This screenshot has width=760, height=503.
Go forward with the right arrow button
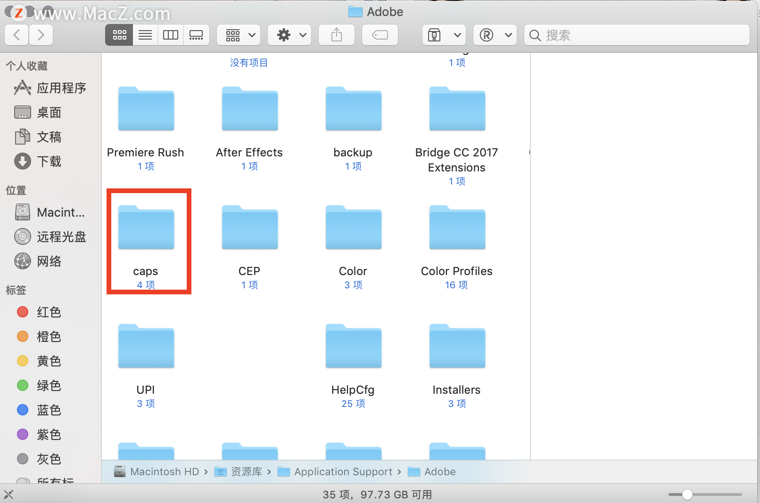click(x=41, y=35)
